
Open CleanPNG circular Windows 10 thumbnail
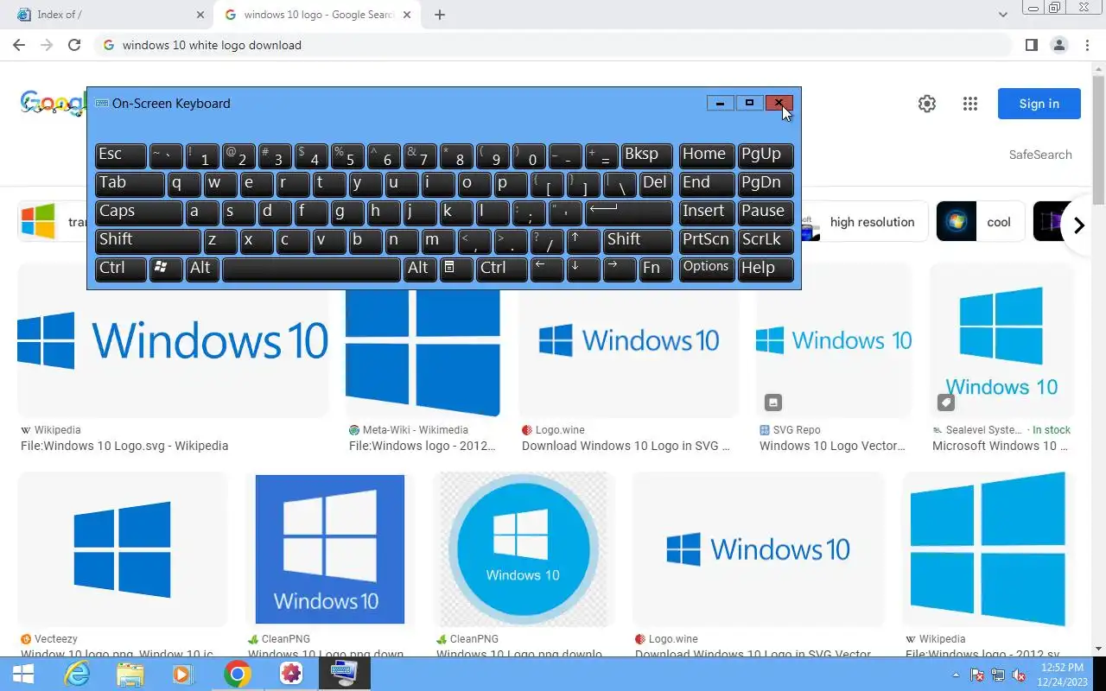pos(523,549)
